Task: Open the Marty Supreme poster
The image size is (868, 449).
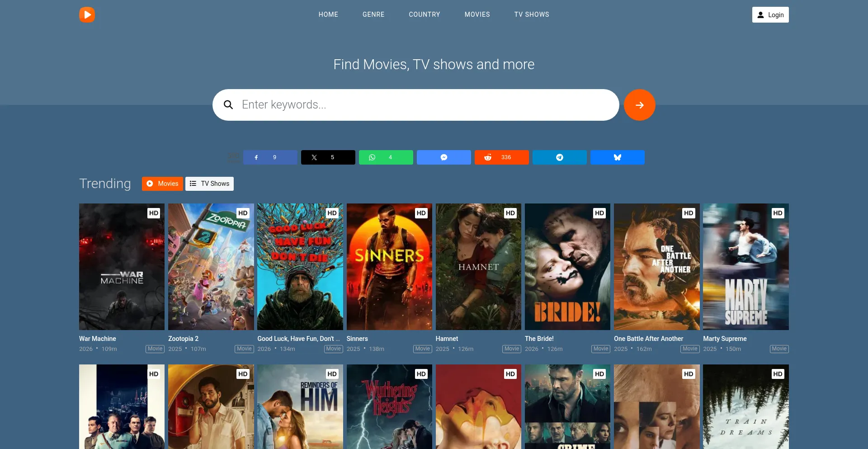Action: pyautogui.click(x=746, y=267)
